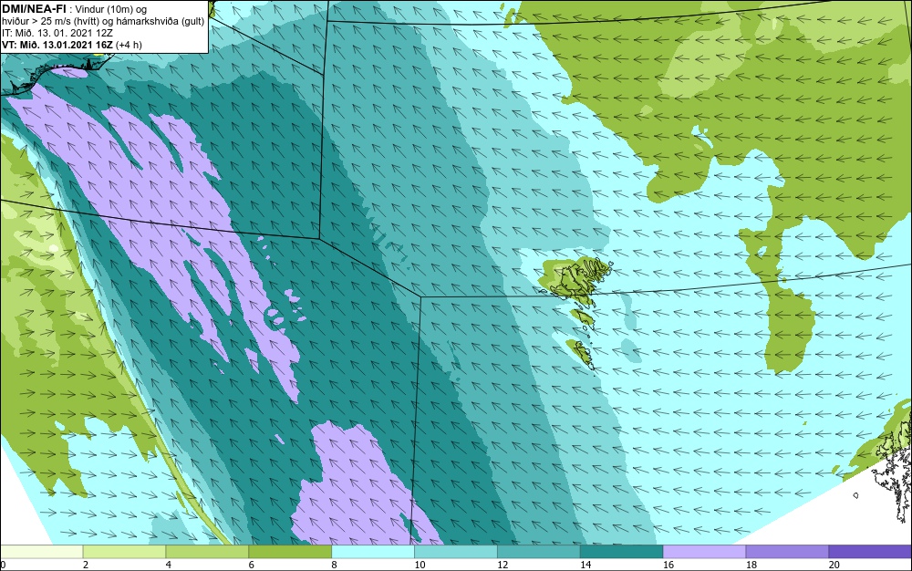
Task: Click the legend scale label '12'
Action: pos(503,565)
